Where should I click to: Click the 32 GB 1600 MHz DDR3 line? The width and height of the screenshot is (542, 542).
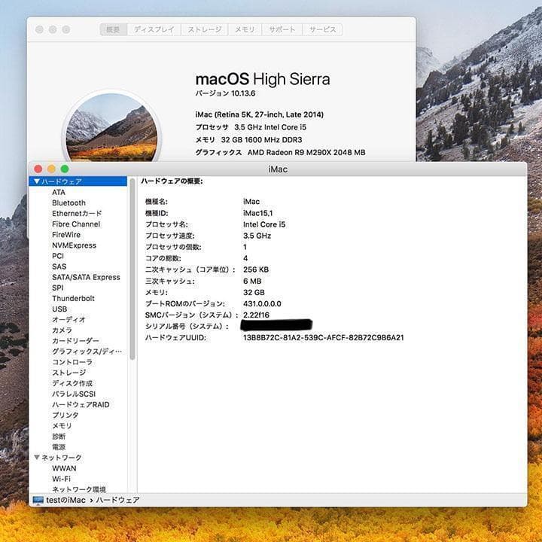coord(249,140)
